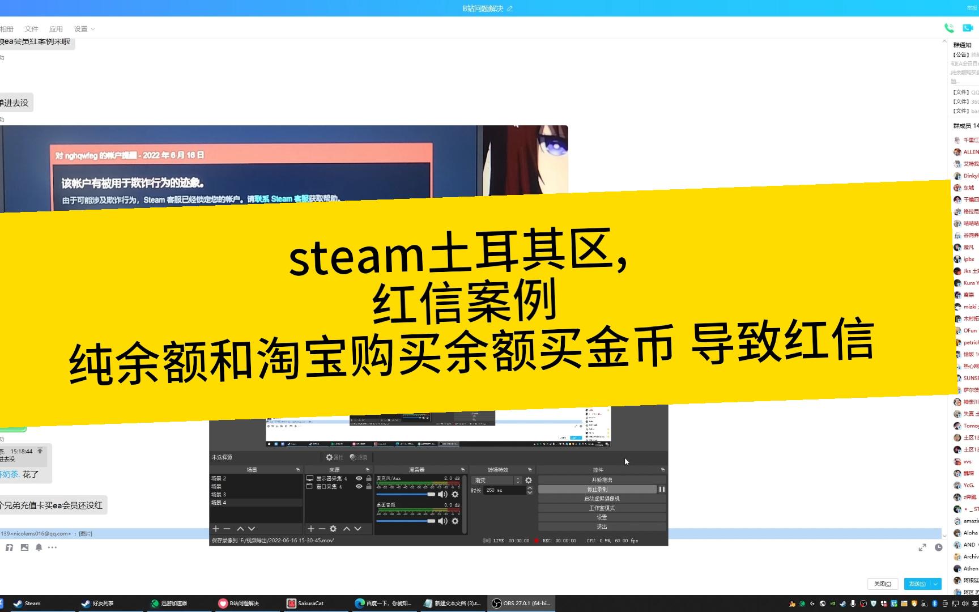Remove the selected source in OBS
Viewport: 979px width, 612px height.
point(322,529)
